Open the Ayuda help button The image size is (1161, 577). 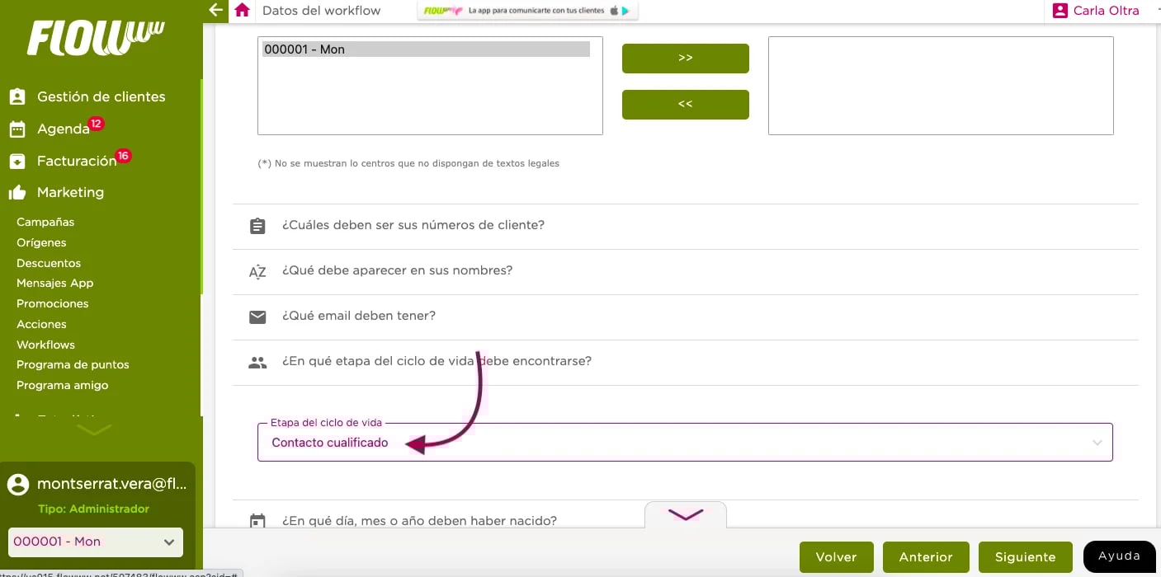(1119, 556)
